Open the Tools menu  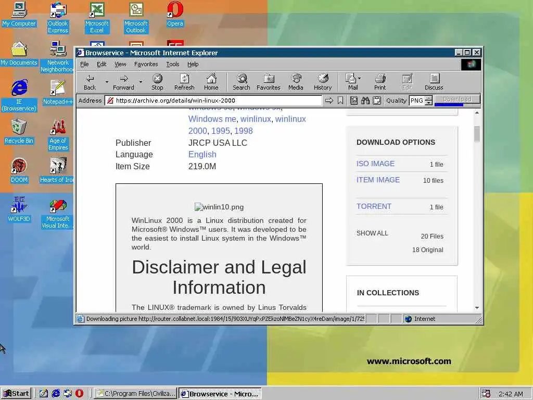click(173, 64)
